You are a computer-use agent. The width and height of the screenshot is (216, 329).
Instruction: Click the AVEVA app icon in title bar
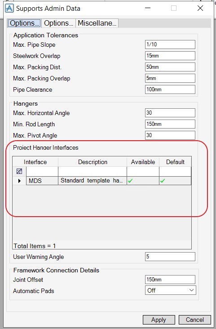pyautogui.click(x=9, y=8)
